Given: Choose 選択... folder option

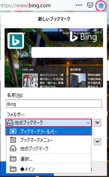Looking at the screenshot, I should (x=49, y=159).
